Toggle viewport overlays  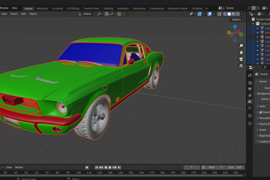click(210, 14)
